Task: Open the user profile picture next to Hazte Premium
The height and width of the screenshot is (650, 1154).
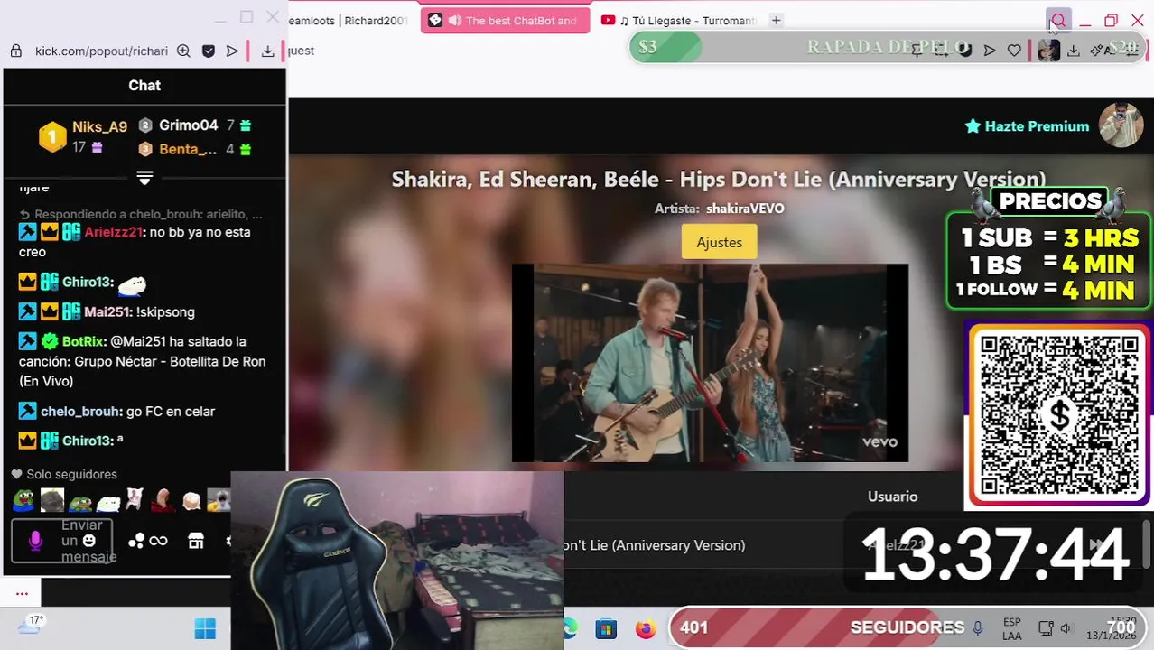Action: pos(1121,125)
